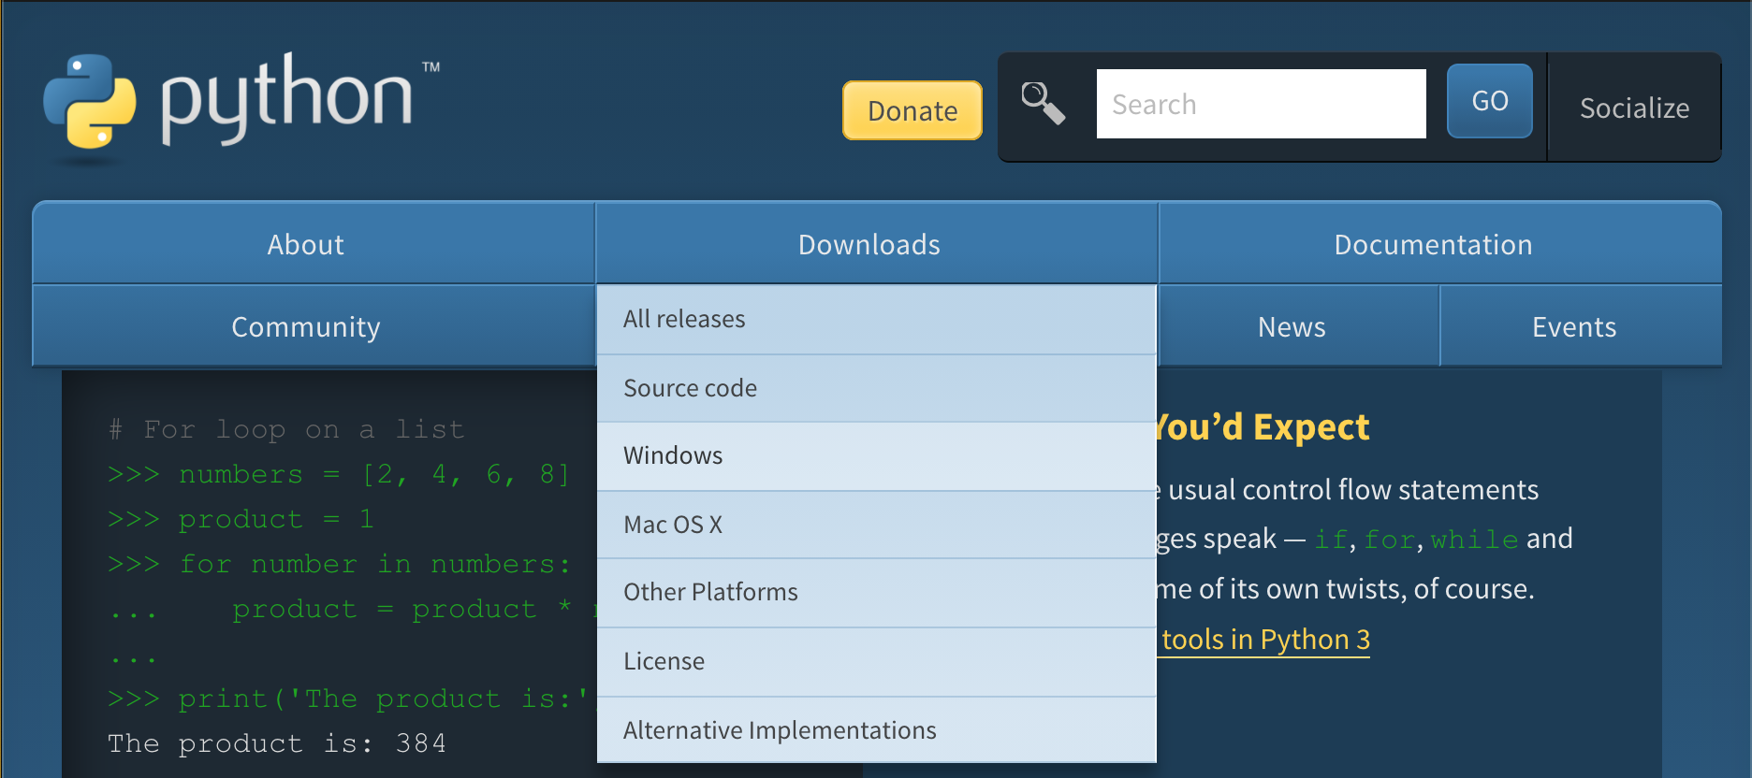
Task: Click the magnifying glass search icon
Action: pyautogui.click(x=1044, y=103)
